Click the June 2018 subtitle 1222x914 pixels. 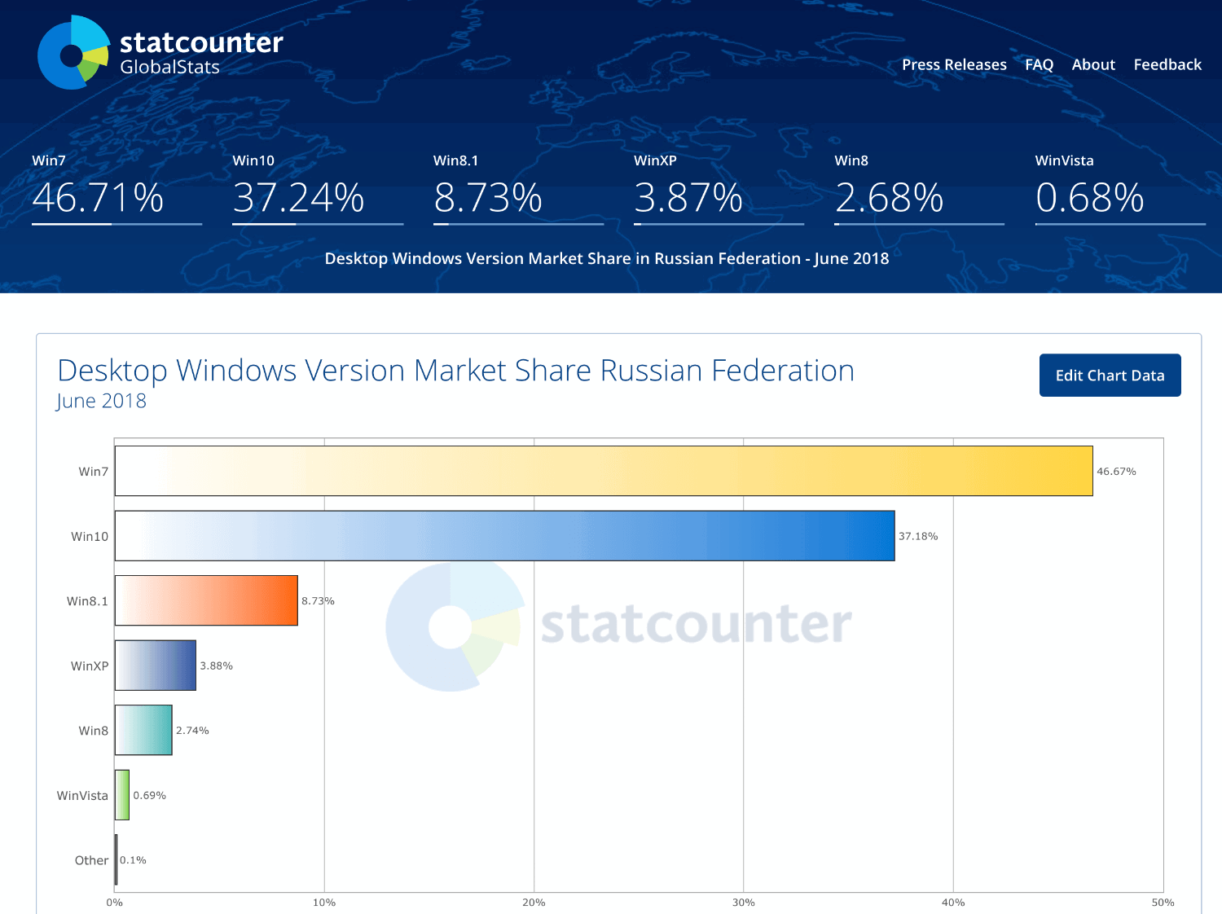coord(101,401)
